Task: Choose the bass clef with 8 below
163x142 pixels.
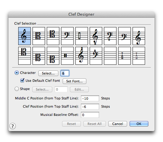Action: click(x=110, y=36)
